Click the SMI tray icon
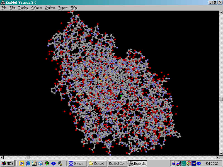 (193, 163)
